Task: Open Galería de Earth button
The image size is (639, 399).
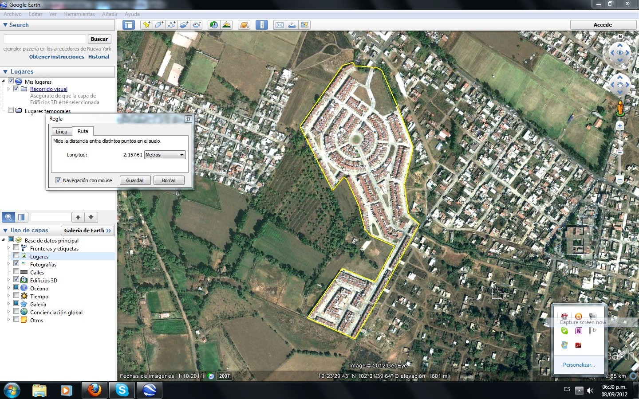Action: 87,231
